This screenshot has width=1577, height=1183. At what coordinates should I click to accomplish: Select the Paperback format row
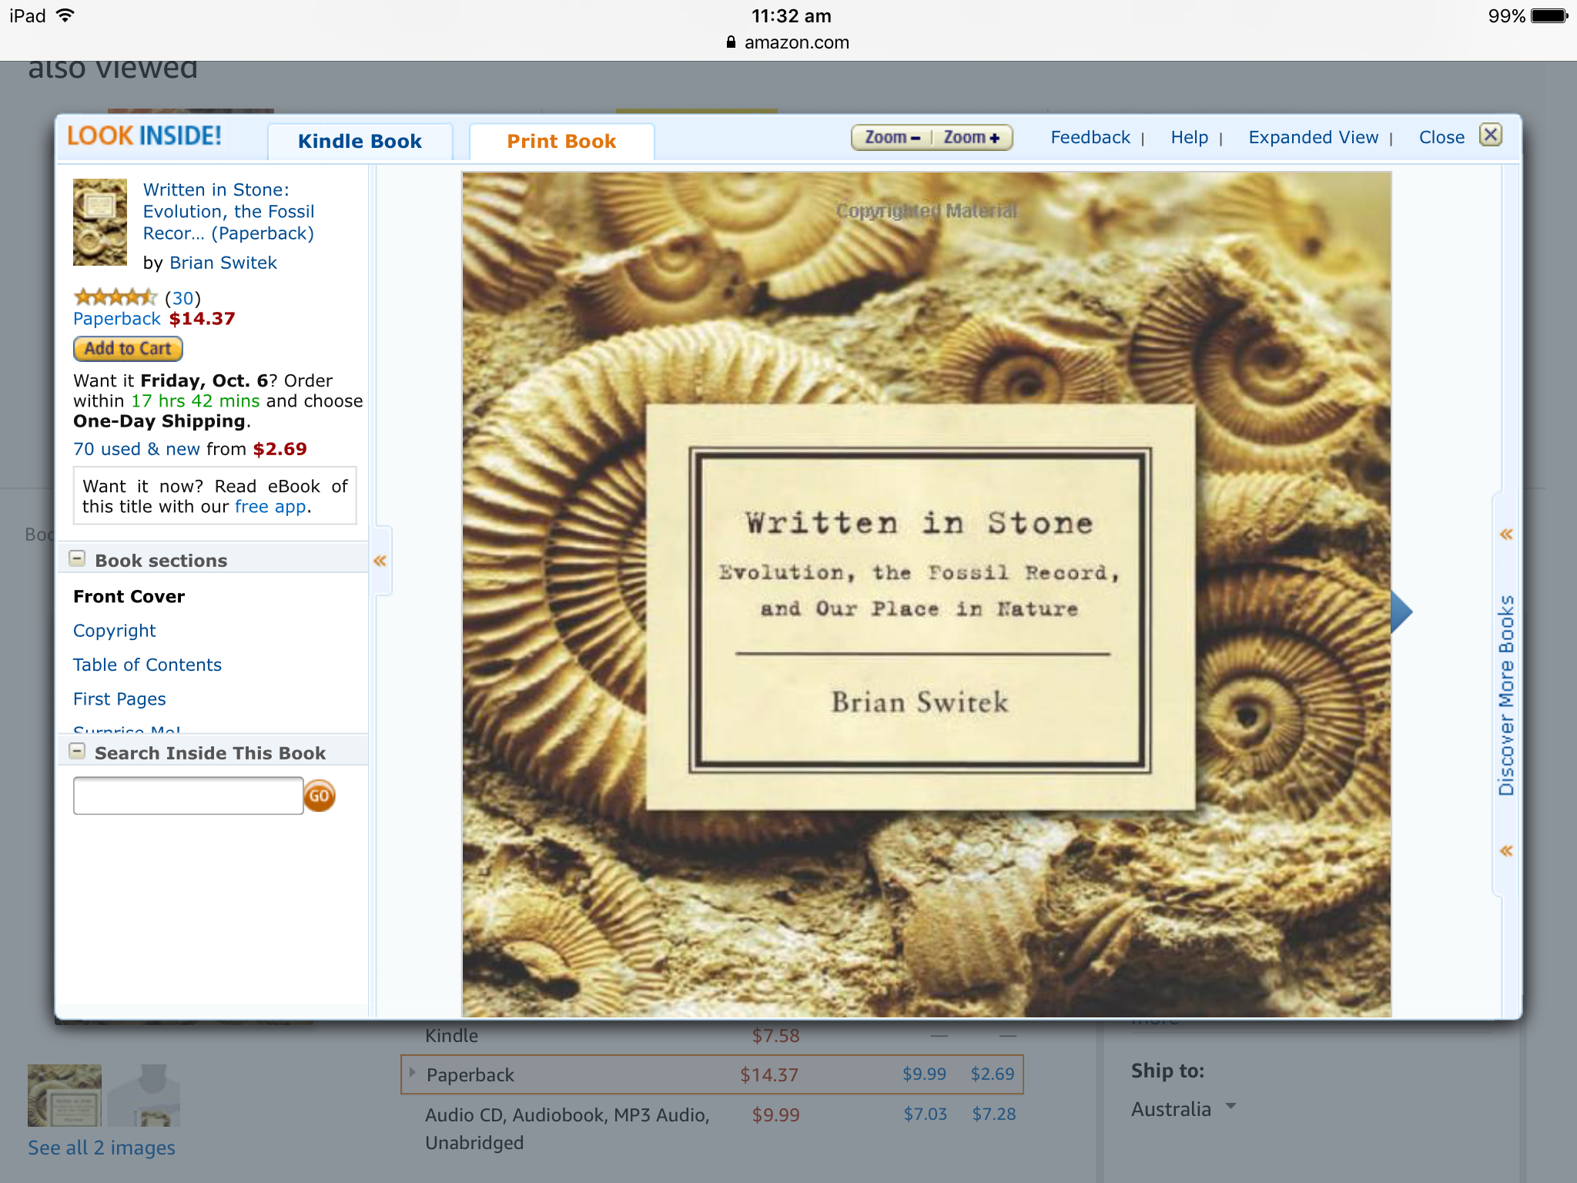[712, 1074]
